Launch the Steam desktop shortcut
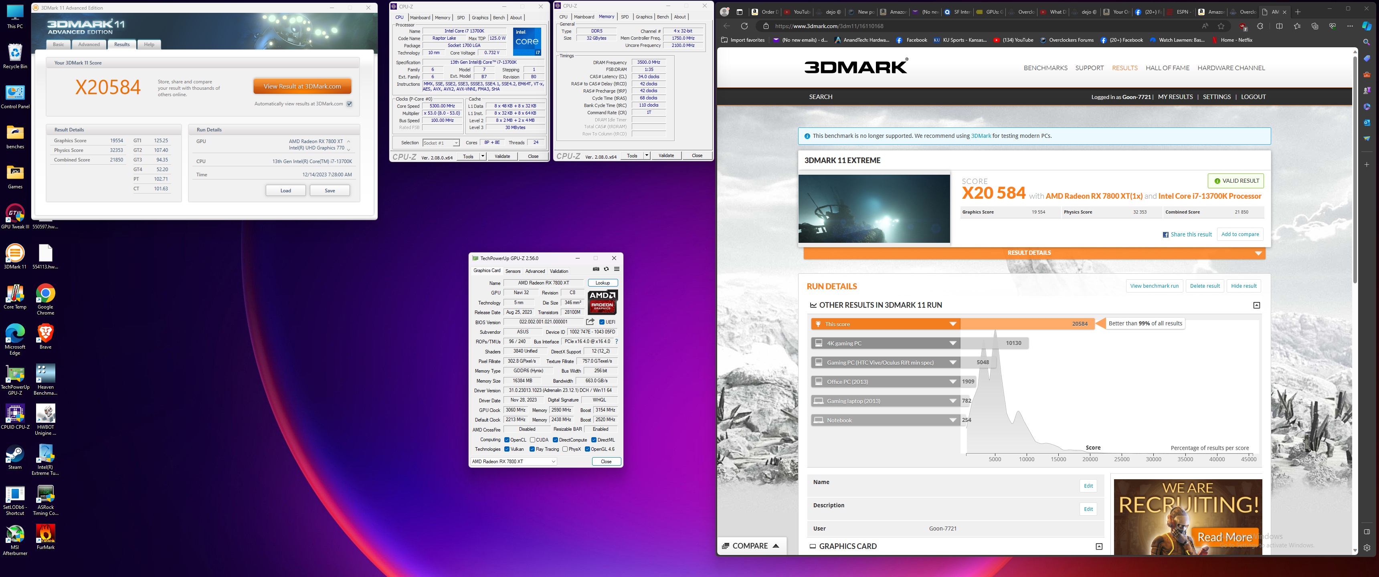The width and height of the screenshot is (1379, 577). point(15,457)
